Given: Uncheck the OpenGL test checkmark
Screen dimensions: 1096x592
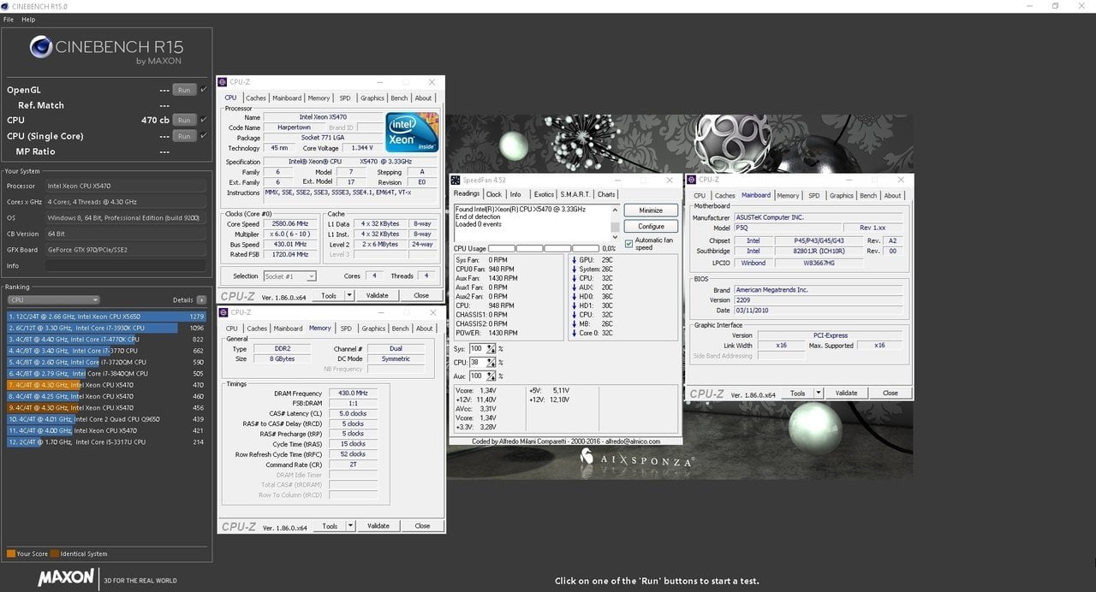Looking at the screenshot, I should (x=204, y=90).
